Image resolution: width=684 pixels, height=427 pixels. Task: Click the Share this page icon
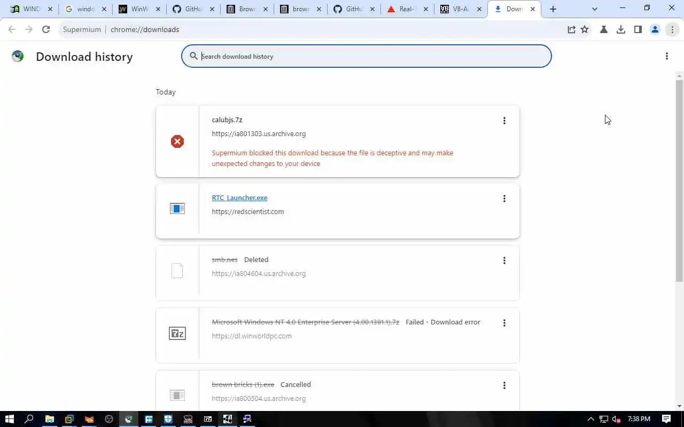click(x=571, y=29)
